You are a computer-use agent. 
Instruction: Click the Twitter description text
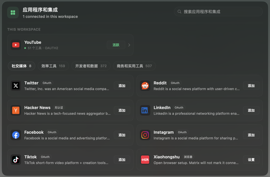pyautogui.click(x=67, y=89)
